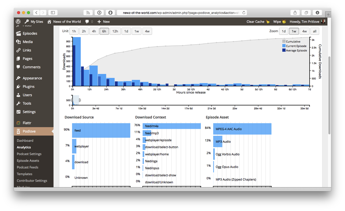Switch zoom level to 4w
Screen dimensions: 345x211
tap(304, 31)
